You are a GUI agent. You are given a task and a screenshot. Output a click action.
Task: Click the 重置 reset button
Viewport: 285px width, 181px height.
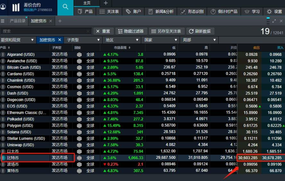tap(103, 31)
